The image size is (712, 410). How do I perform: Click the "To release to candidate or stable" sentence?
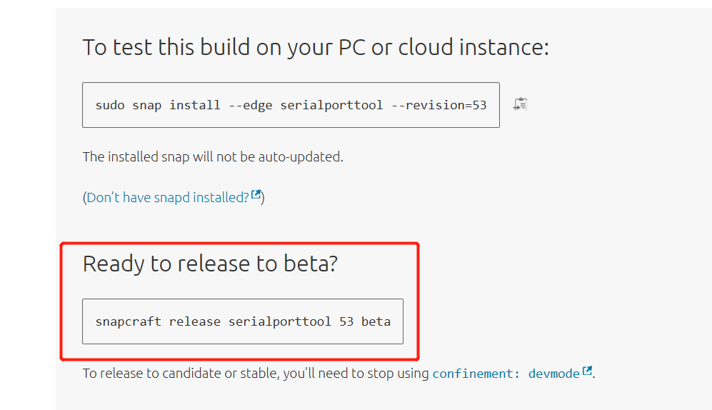(x=256, y=373)
